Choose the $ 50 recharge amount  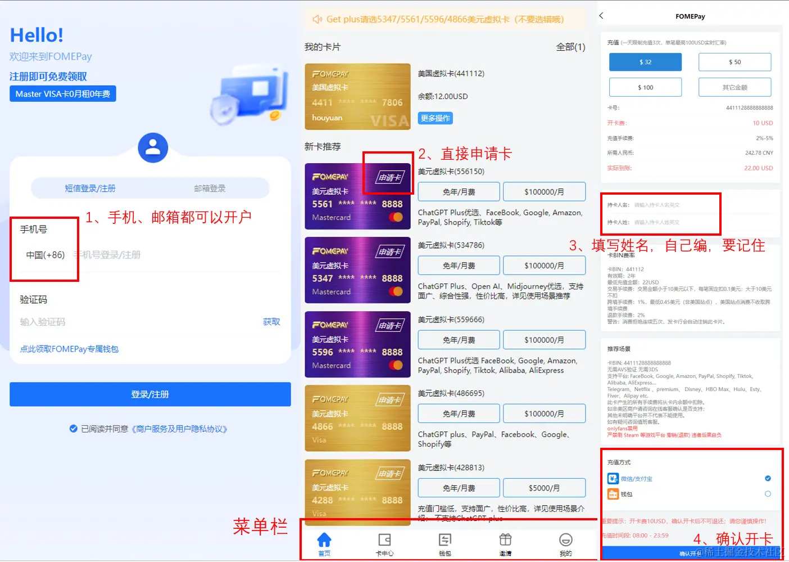734,62
